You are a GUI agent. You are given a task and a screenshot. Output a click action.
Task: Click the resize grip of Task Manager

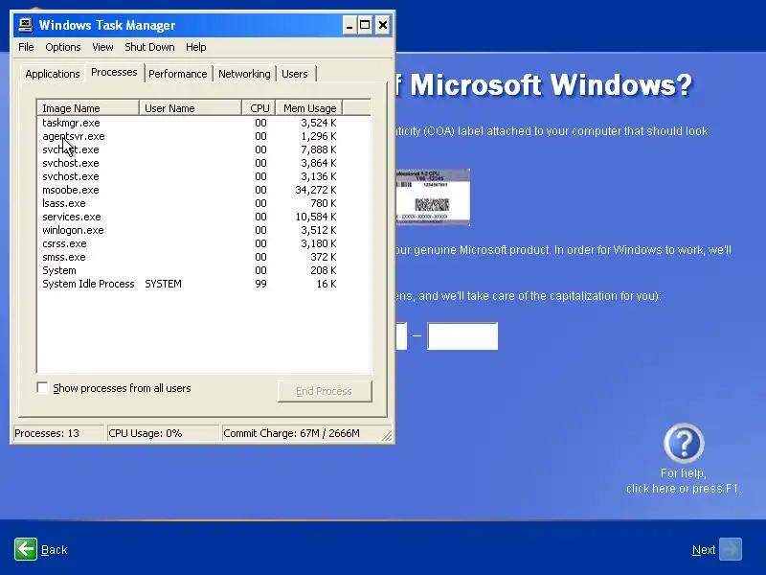point(387,436)
